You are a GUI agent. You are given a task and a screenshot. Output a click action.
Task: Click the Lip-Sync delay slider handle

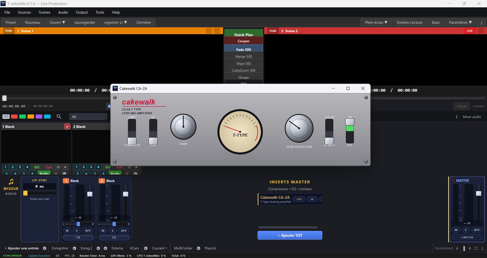26,193
